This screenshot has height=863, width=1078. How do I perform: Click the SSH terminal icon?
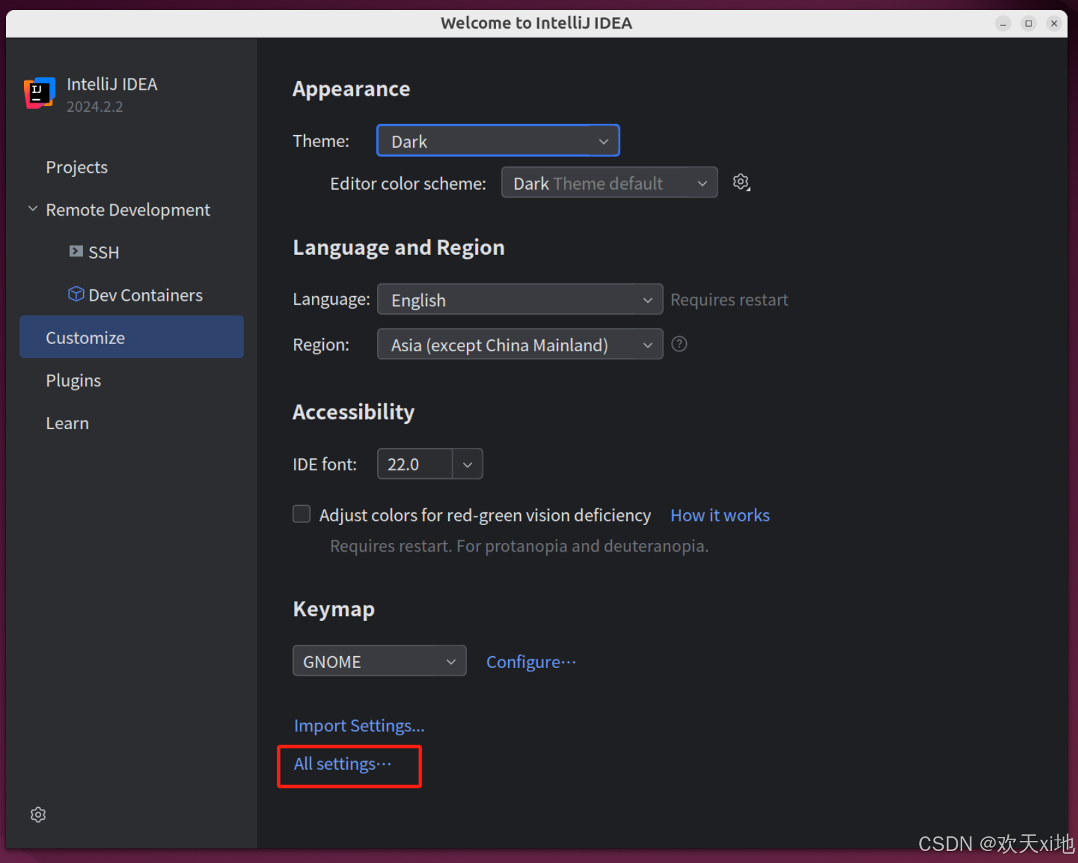[76, 252]
